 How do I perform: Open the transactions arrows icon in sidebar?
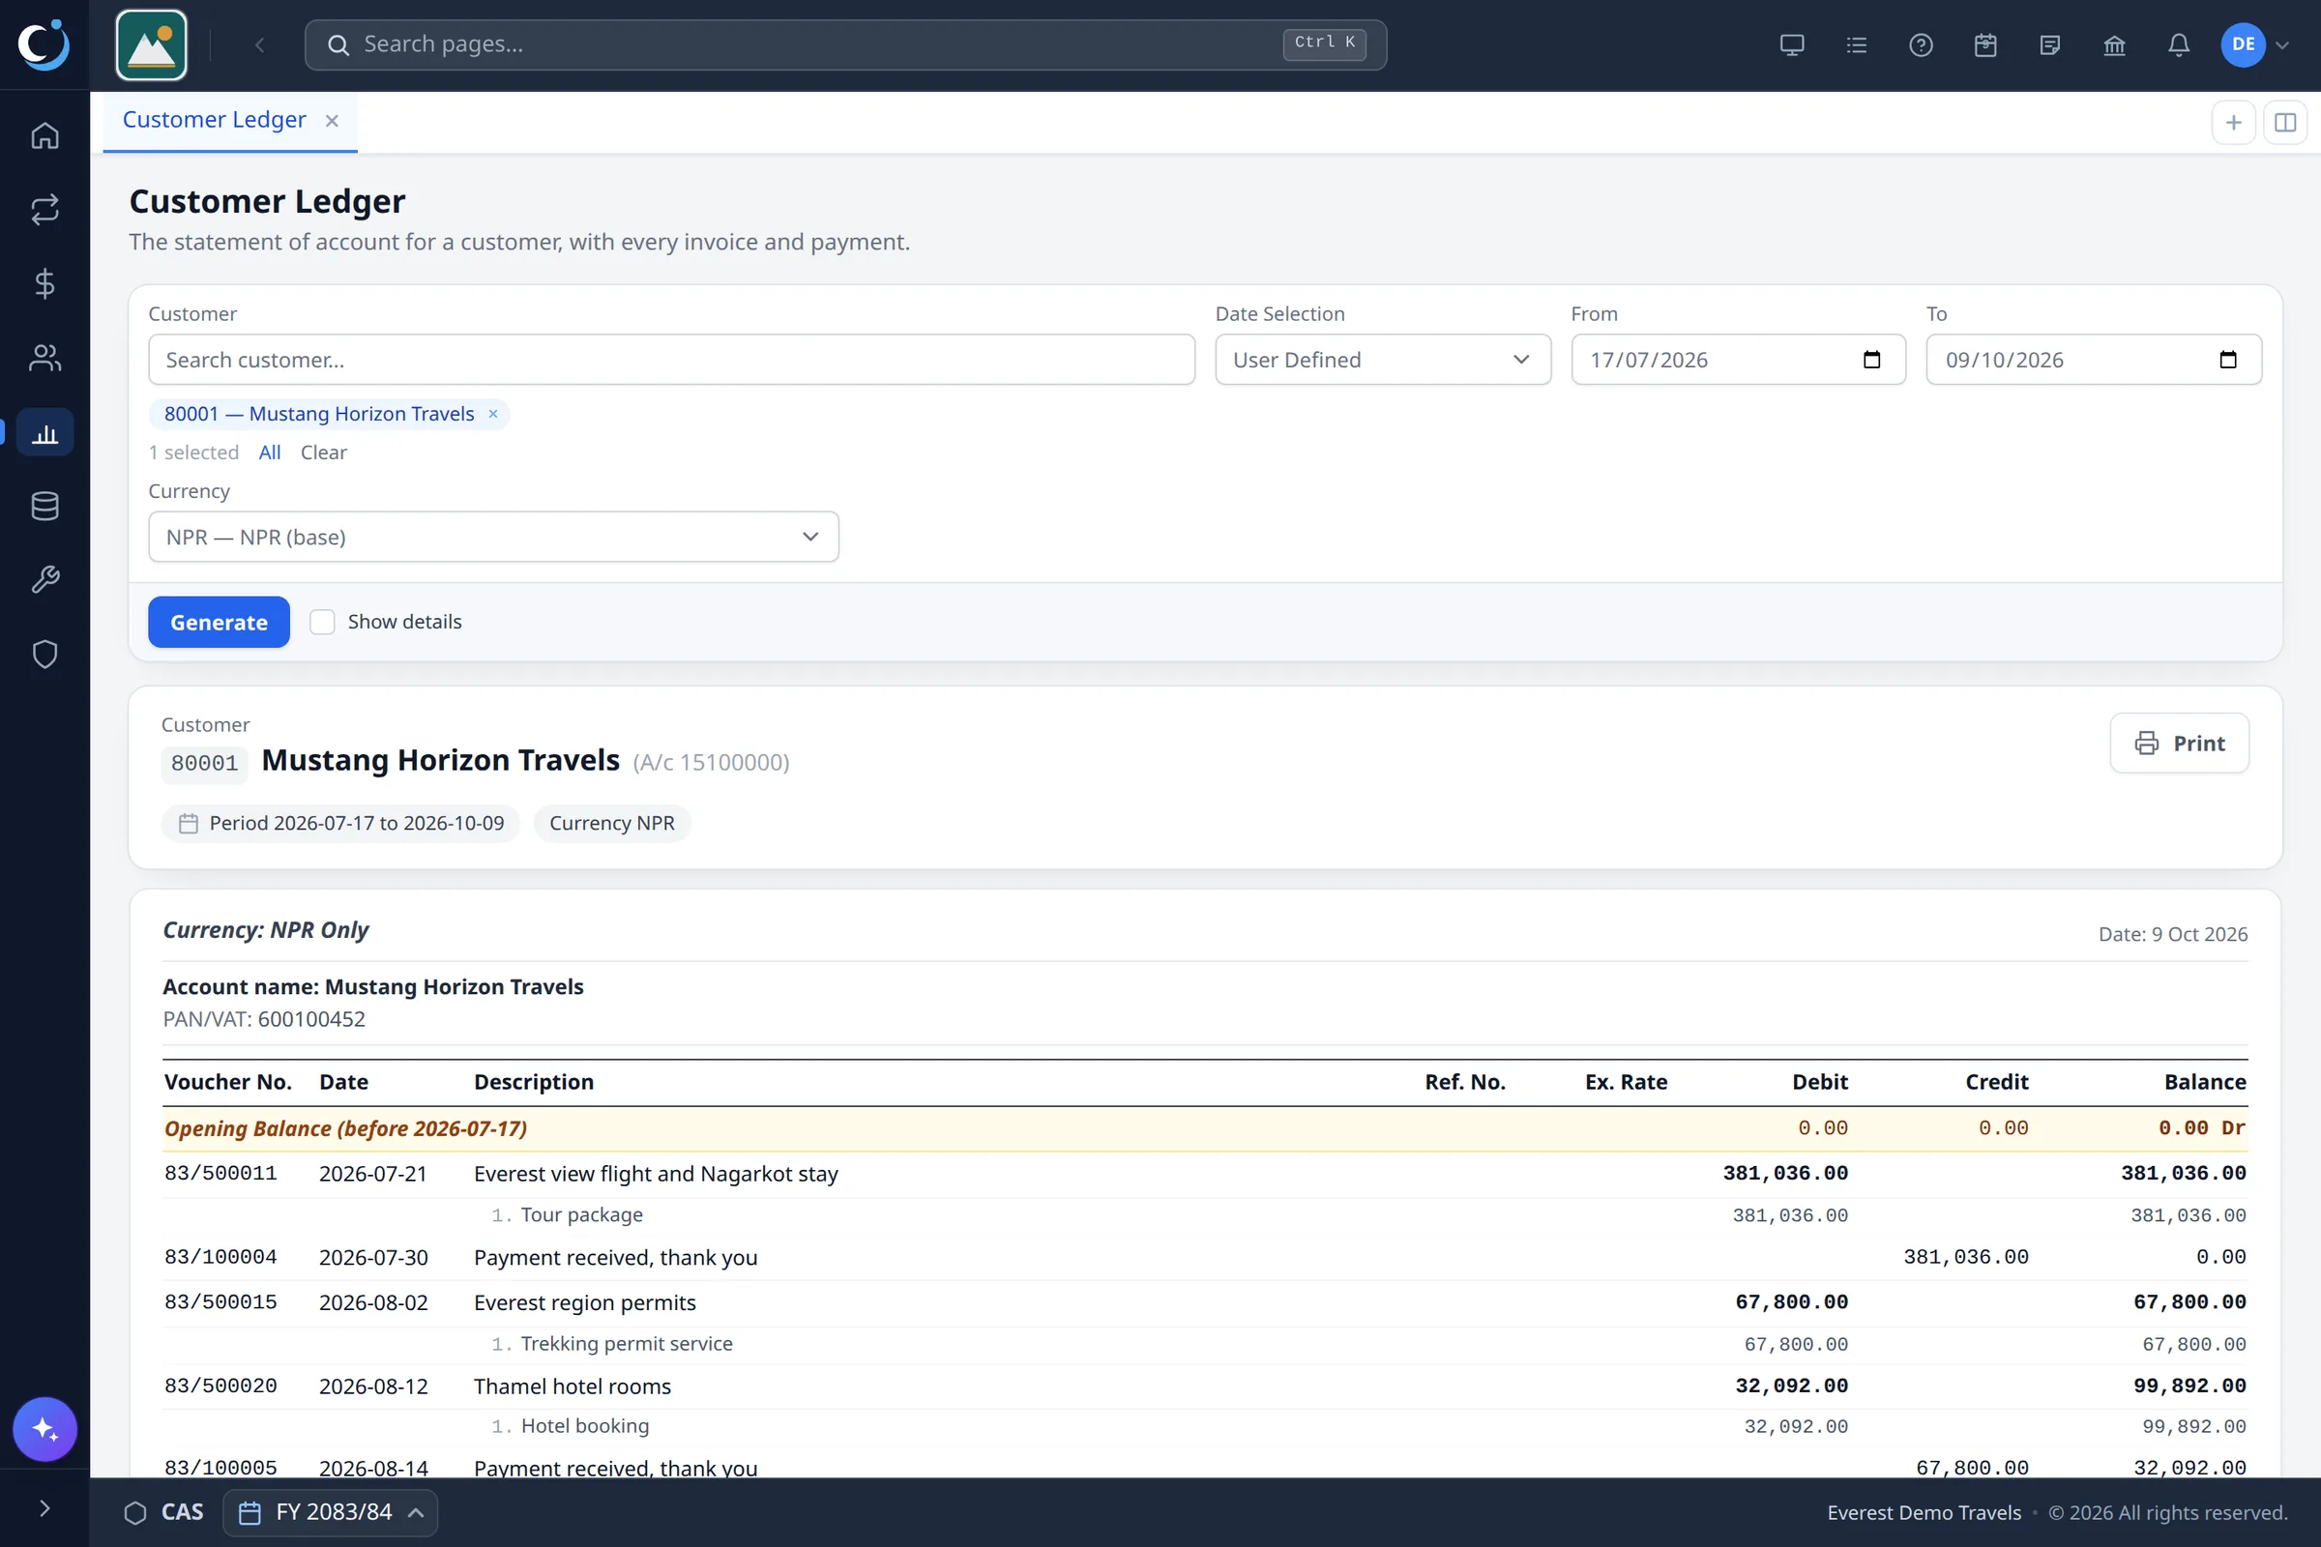(x=44, y=209)
